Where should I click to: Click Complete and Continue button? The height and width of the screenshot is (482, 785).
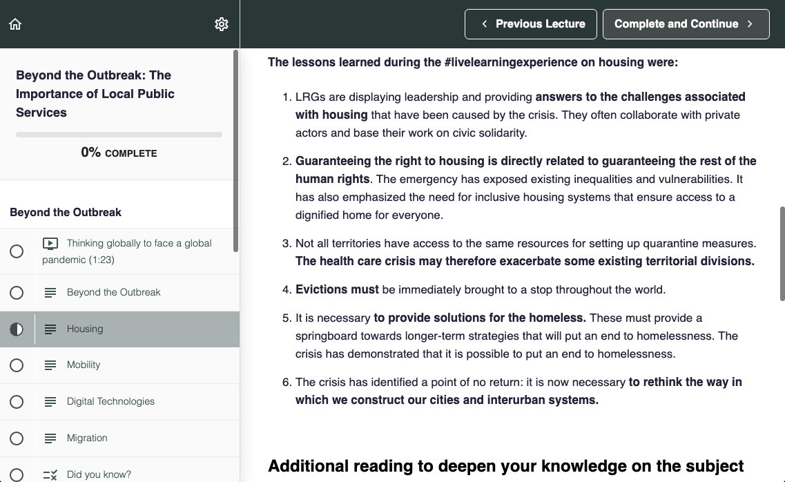686,24
